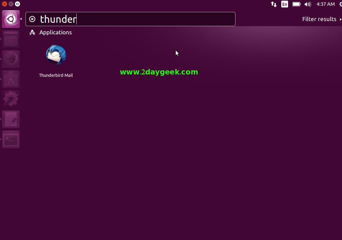342x240 pixels.
Task: Open the network indicator arrows icon
Action: click(274, 4)
